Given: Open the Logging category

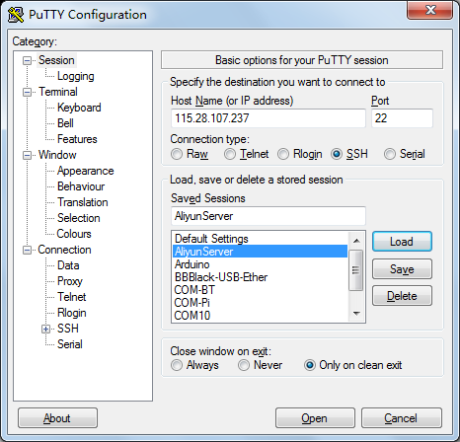Looking at the screenshot, I should pyautogui.click(x=76, y=76).
